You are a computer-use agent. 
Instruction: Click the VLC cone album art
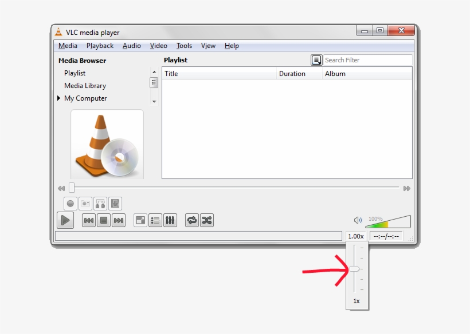click(x=107, y=145)
